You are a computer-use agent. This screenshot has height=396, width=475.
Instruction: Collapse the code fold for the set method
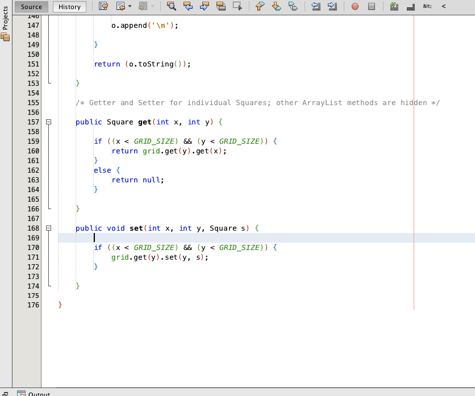click(48, 228)
